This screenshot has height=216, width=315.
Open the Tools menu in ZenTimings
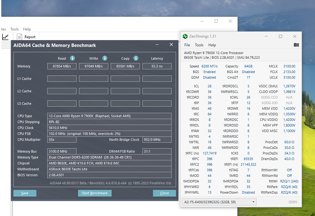pyautogui.click(x=199, y=45)
